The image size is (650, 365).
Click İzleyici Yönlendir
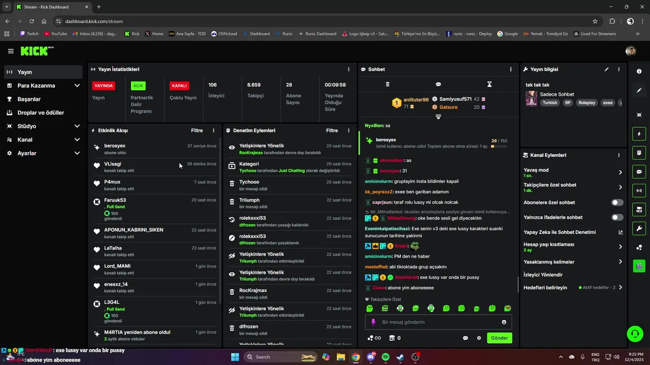point(543,275)
